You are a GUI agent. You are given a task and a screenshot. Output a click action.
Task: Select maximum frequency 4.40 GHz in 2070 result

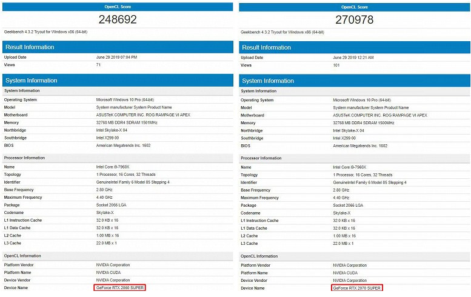341,198
